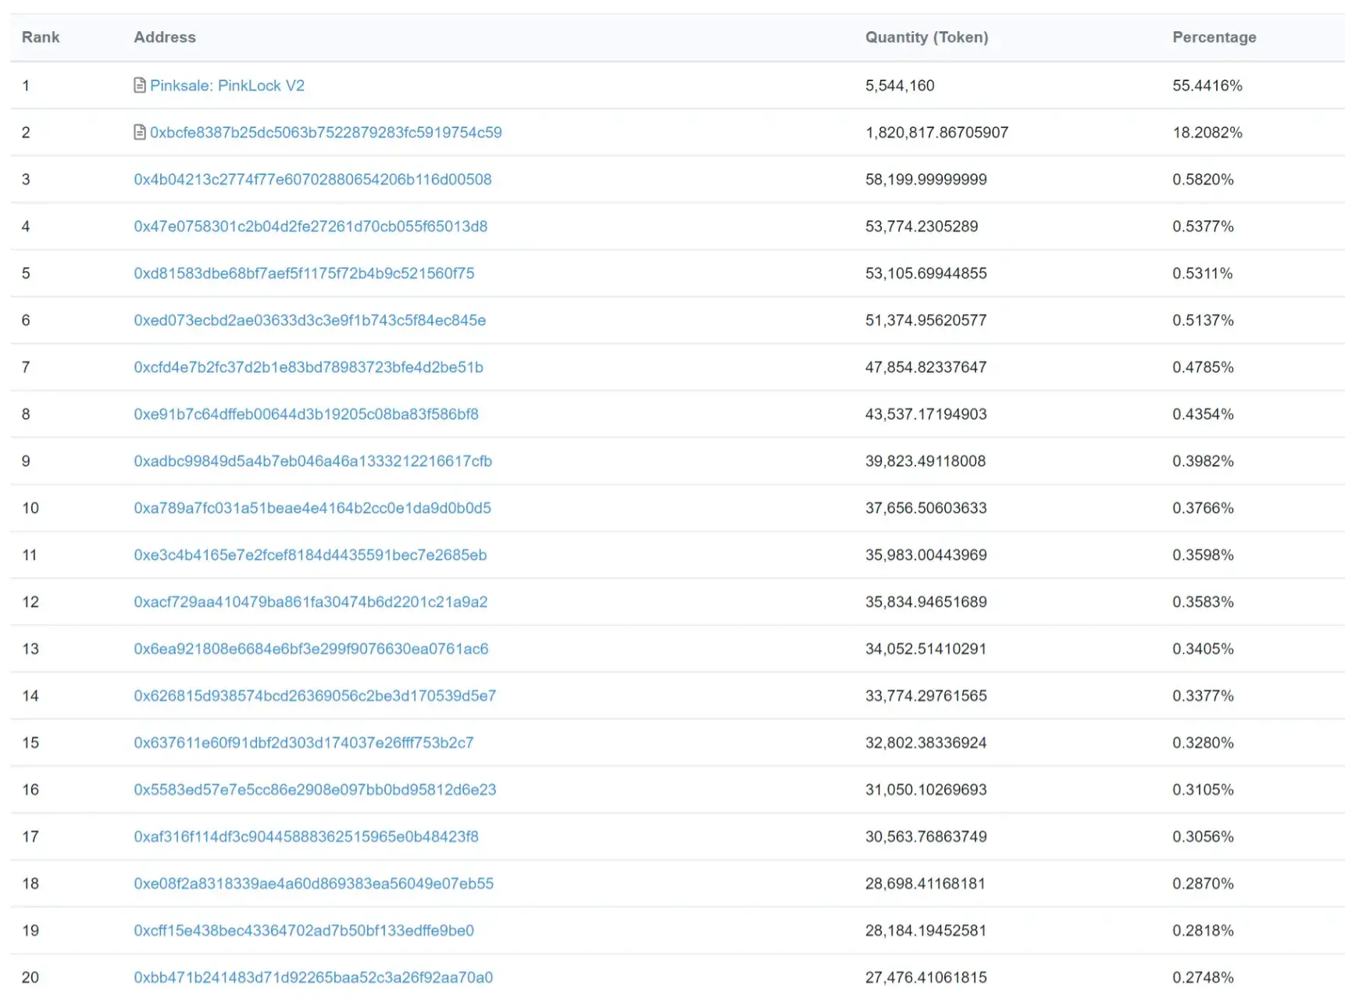The image size is (1345, 999).
Task: Select quantity value 53,105.69944855
Action: (926, 273)
